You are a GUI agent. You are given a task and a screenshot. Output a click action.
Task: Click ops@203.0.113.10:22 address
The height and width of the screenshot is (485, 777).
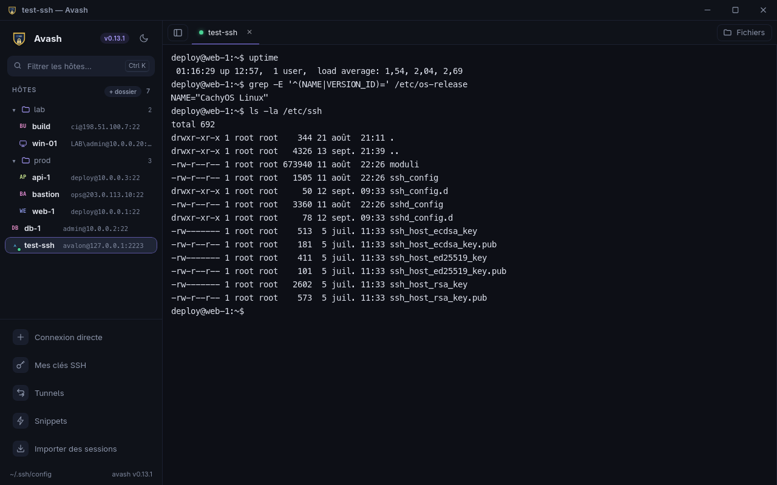pyautogui.click(x=107, y=195)
